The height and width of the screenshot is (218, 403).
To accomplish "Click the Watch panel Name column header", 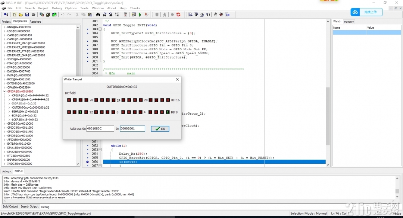I will [x=350, y=28].
